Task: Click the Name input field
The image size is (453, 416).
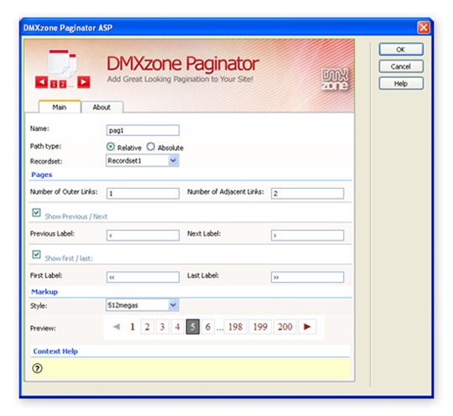Action: pos(143,130)
